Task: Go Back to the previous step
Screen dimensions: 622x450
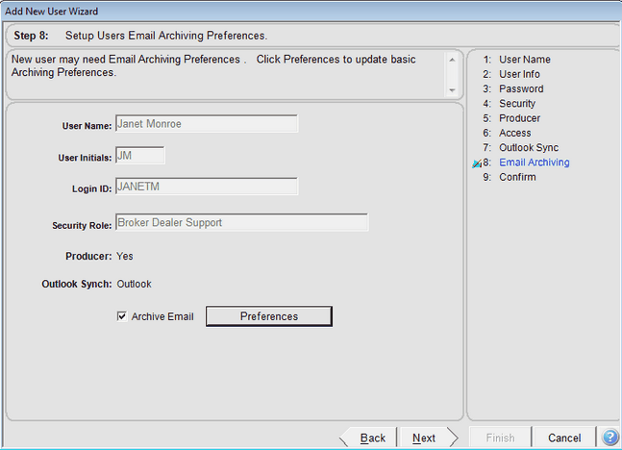Action: [372, 437]
